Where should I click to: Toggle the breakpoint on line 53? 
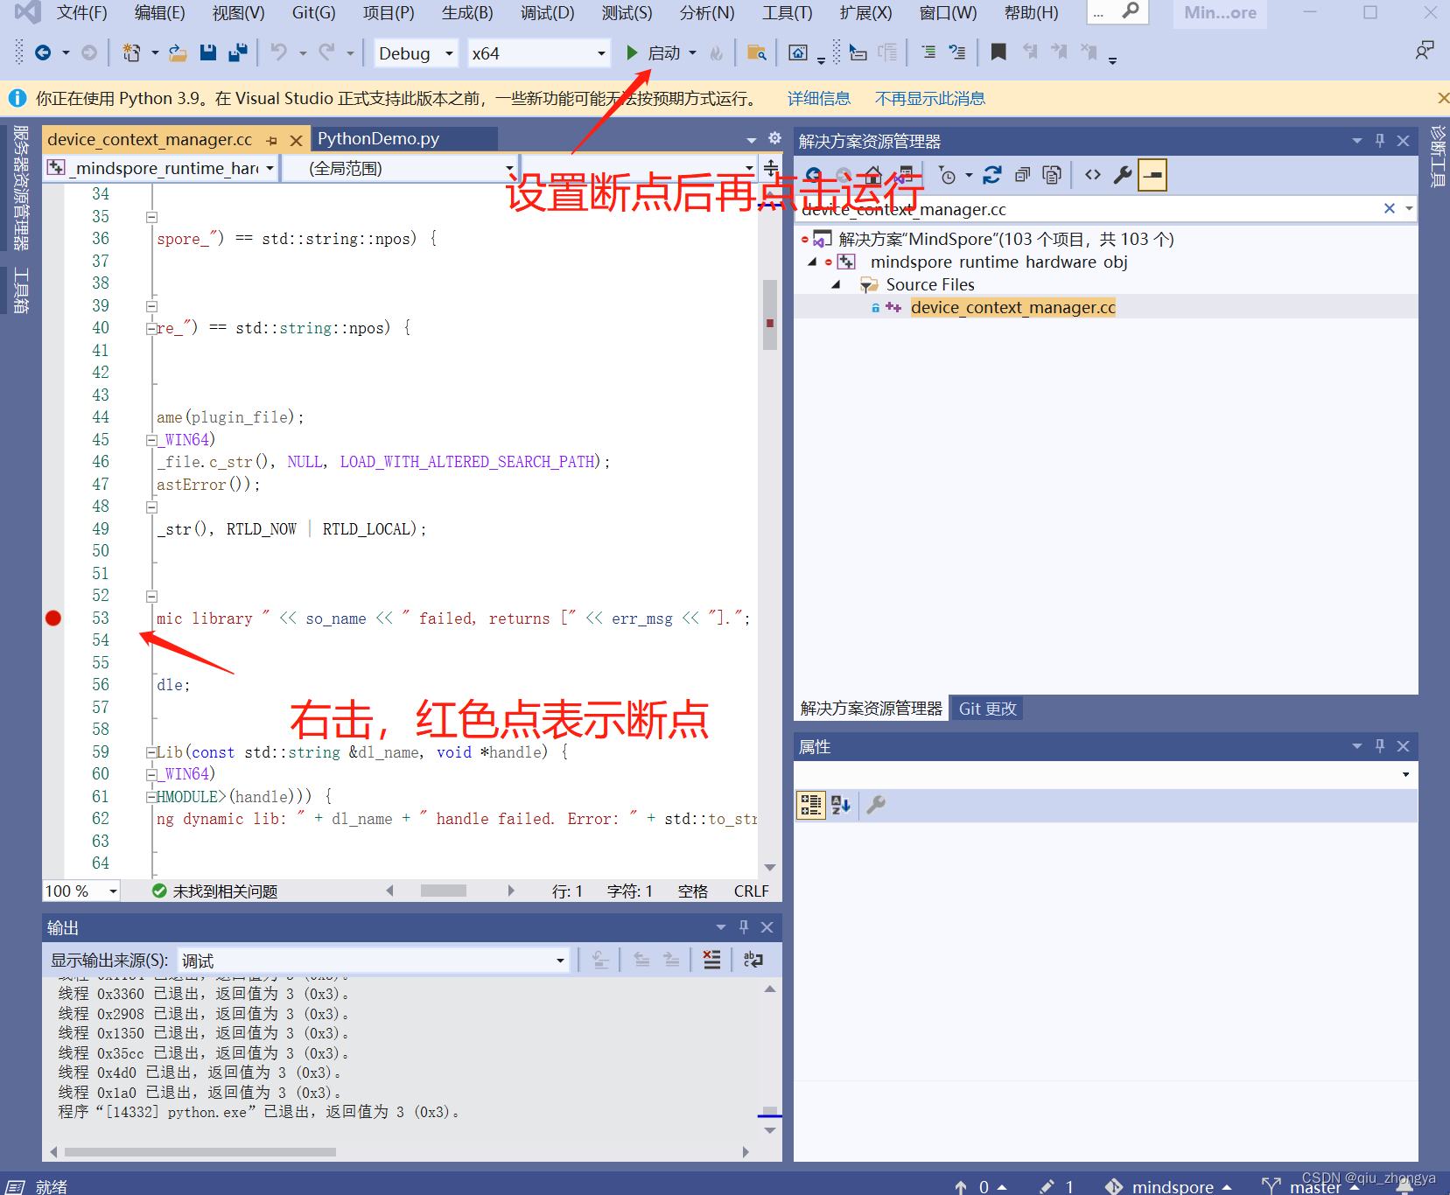53,618
